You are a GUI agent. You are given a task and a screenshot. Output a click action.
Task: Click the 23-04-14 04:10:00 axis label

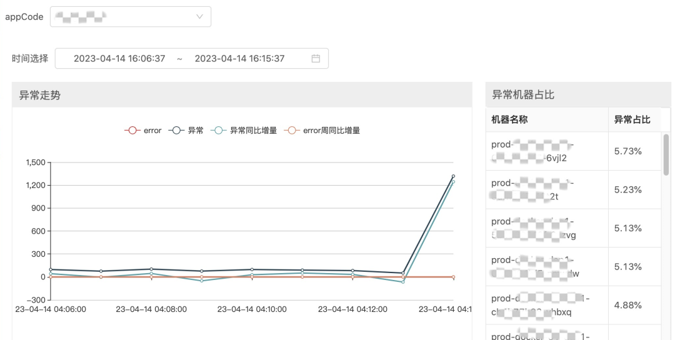252,309
